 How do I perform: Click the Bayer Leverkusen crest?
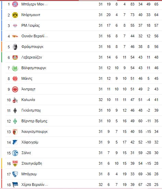15,58
